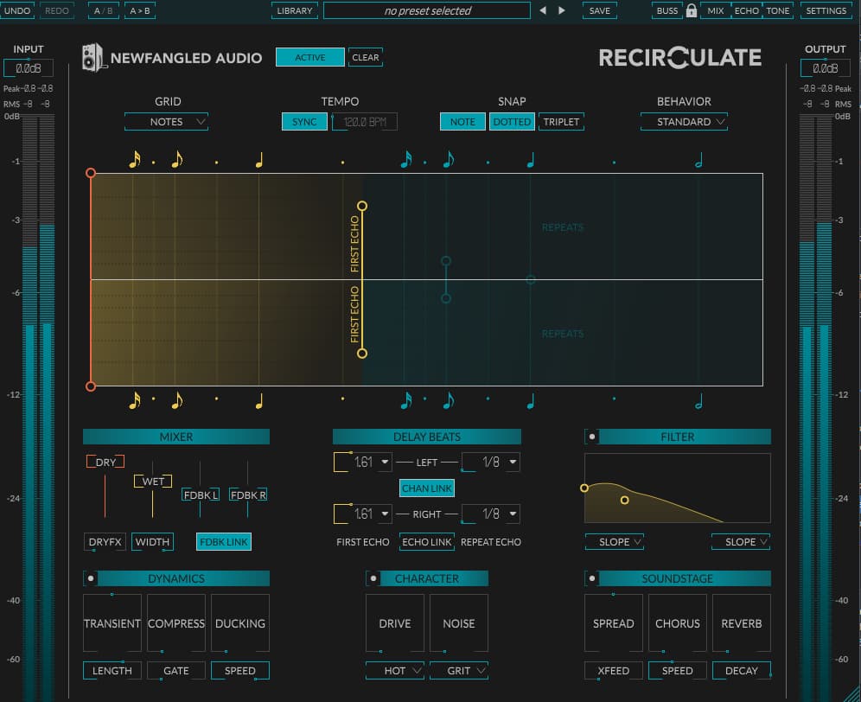Viewport: 861px width, 702px height.
Task: Toggle the Dynamics section power button
Action: (91, 578)
